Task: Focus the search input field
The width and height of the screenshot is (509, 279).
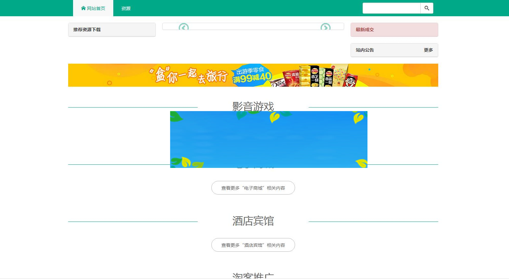Action: pos(391,8)
